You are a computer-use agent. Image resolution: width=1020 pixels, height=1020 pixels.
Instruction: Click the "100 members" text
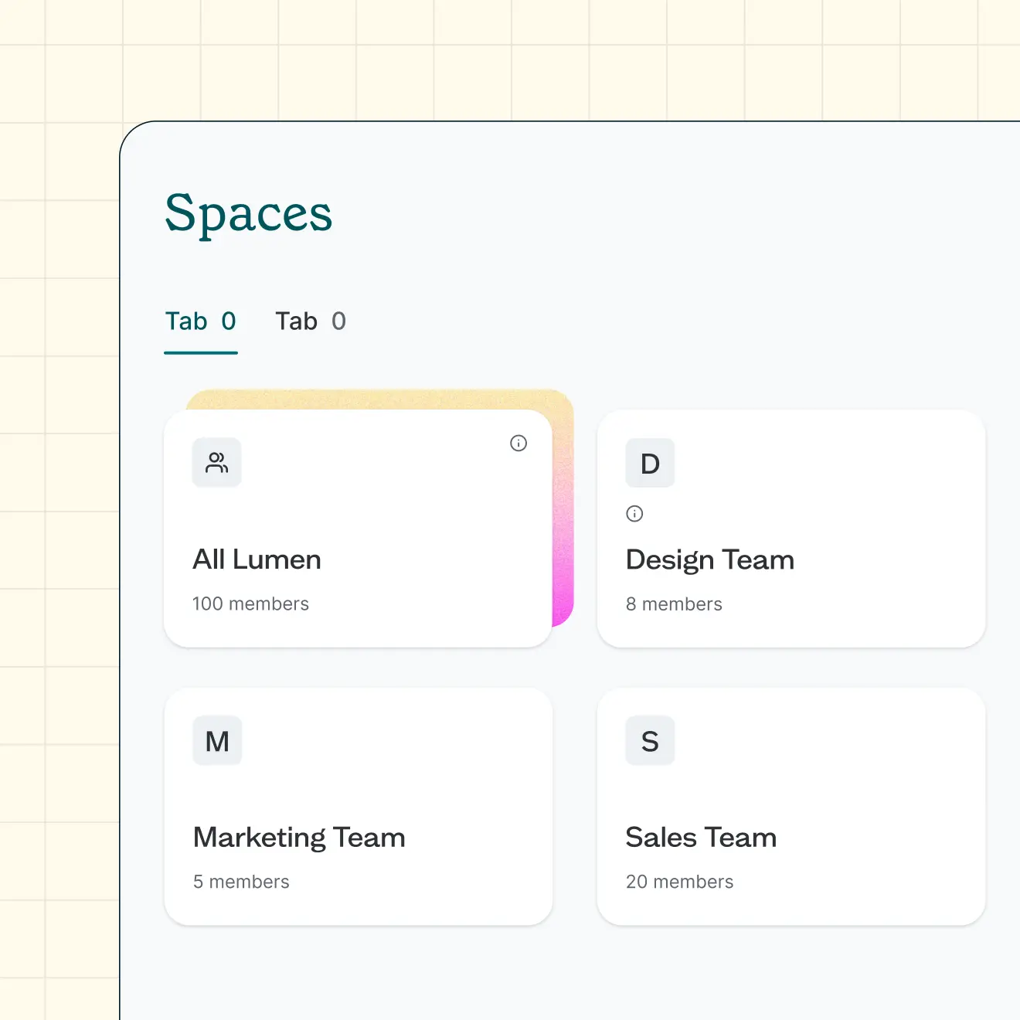point(250,603)
